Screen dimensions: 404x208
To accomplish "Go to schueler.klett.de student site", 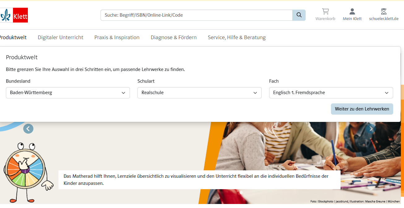I will click(x=384, y=15).
